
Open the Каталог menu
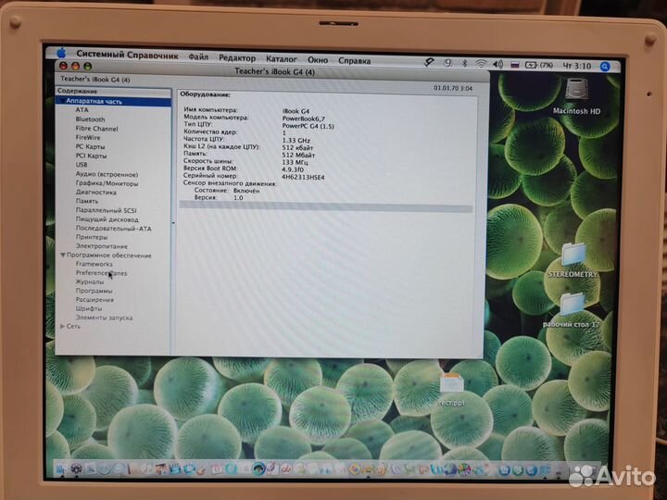[x=282, y=59]
